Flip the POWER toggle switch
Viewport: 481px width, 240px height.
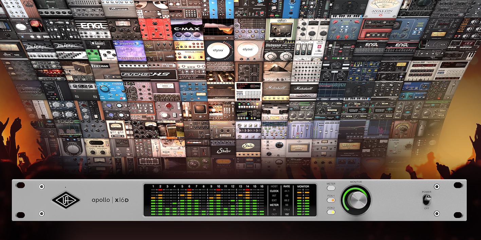point(427,200)
